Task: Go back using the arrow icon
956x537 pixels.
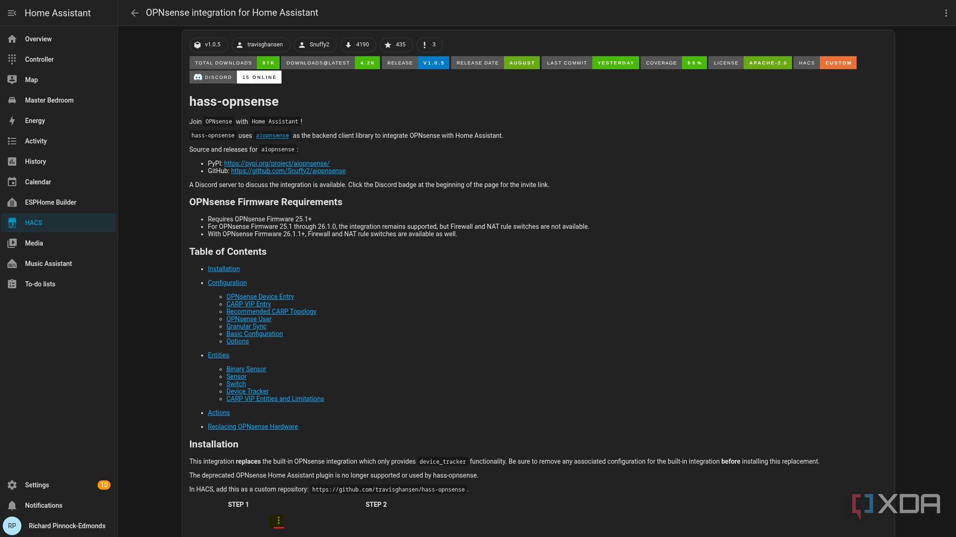Action: tap(135, 13)
